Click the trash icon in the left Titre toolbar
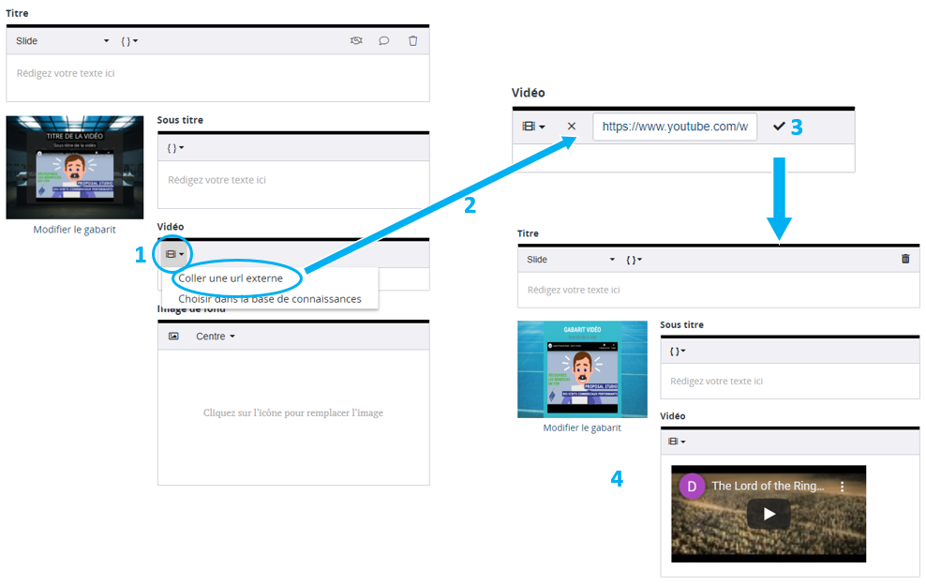 coord(412,41)
